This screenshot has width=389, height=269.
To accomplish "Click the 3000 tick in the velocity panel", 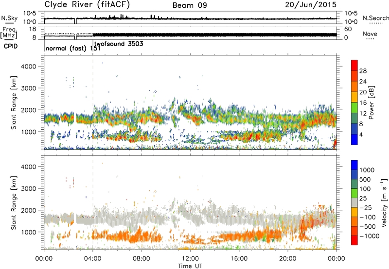I will point(29,188).
